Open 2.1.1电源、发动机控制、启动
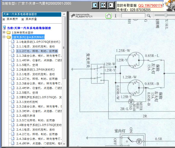Screen dimensions: 175x148 (36, 46)
